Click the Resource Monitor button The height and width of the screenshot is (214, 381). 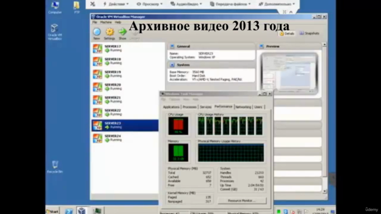coord(242,201)
